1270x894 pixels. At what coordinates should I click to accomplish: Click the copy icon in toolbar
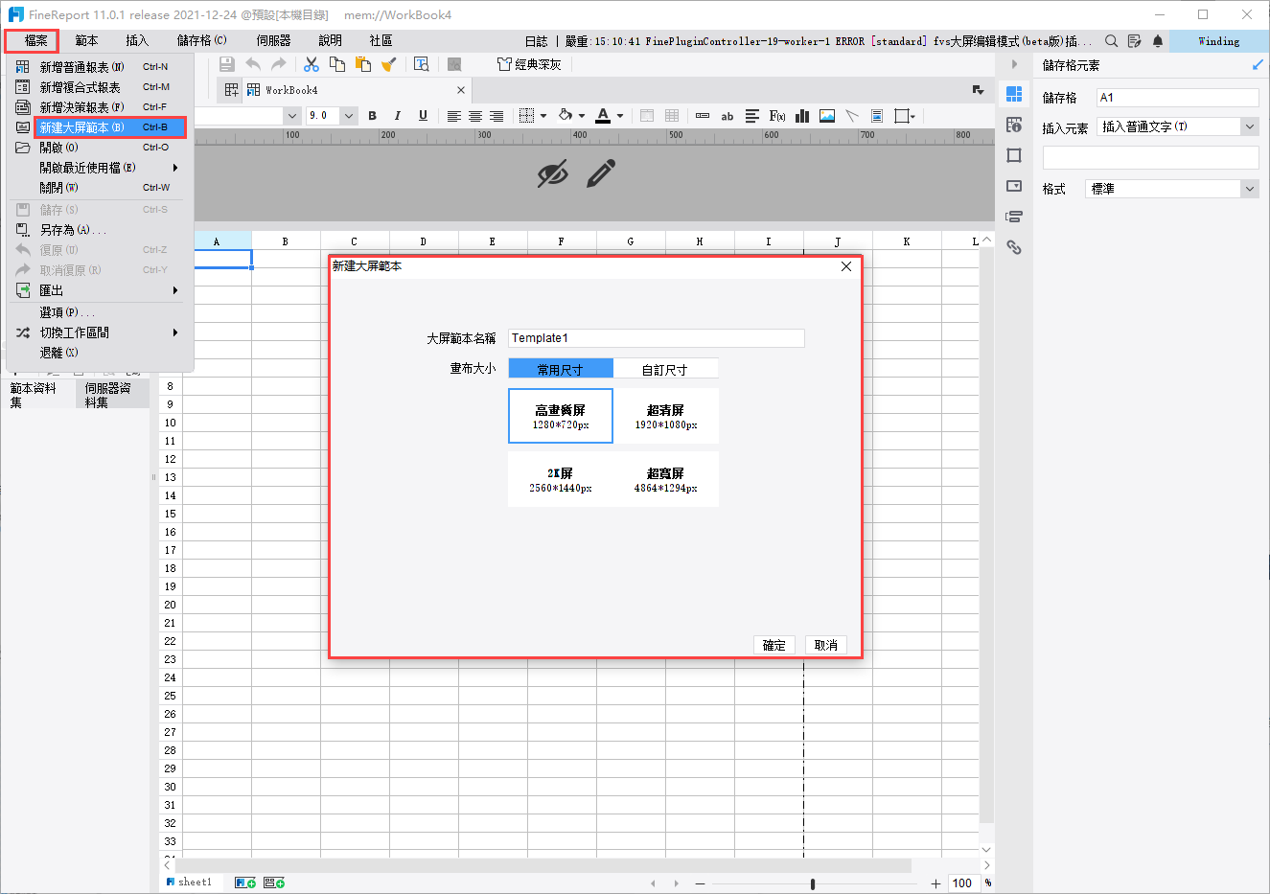pos(337,64)
